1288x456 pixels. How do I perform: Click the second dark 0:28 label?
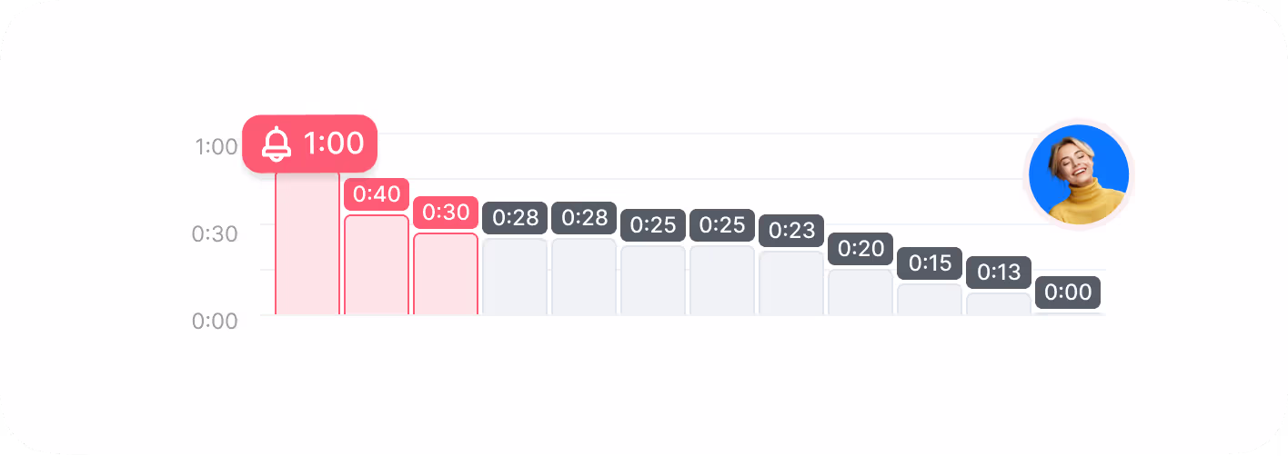pos(584,218)
